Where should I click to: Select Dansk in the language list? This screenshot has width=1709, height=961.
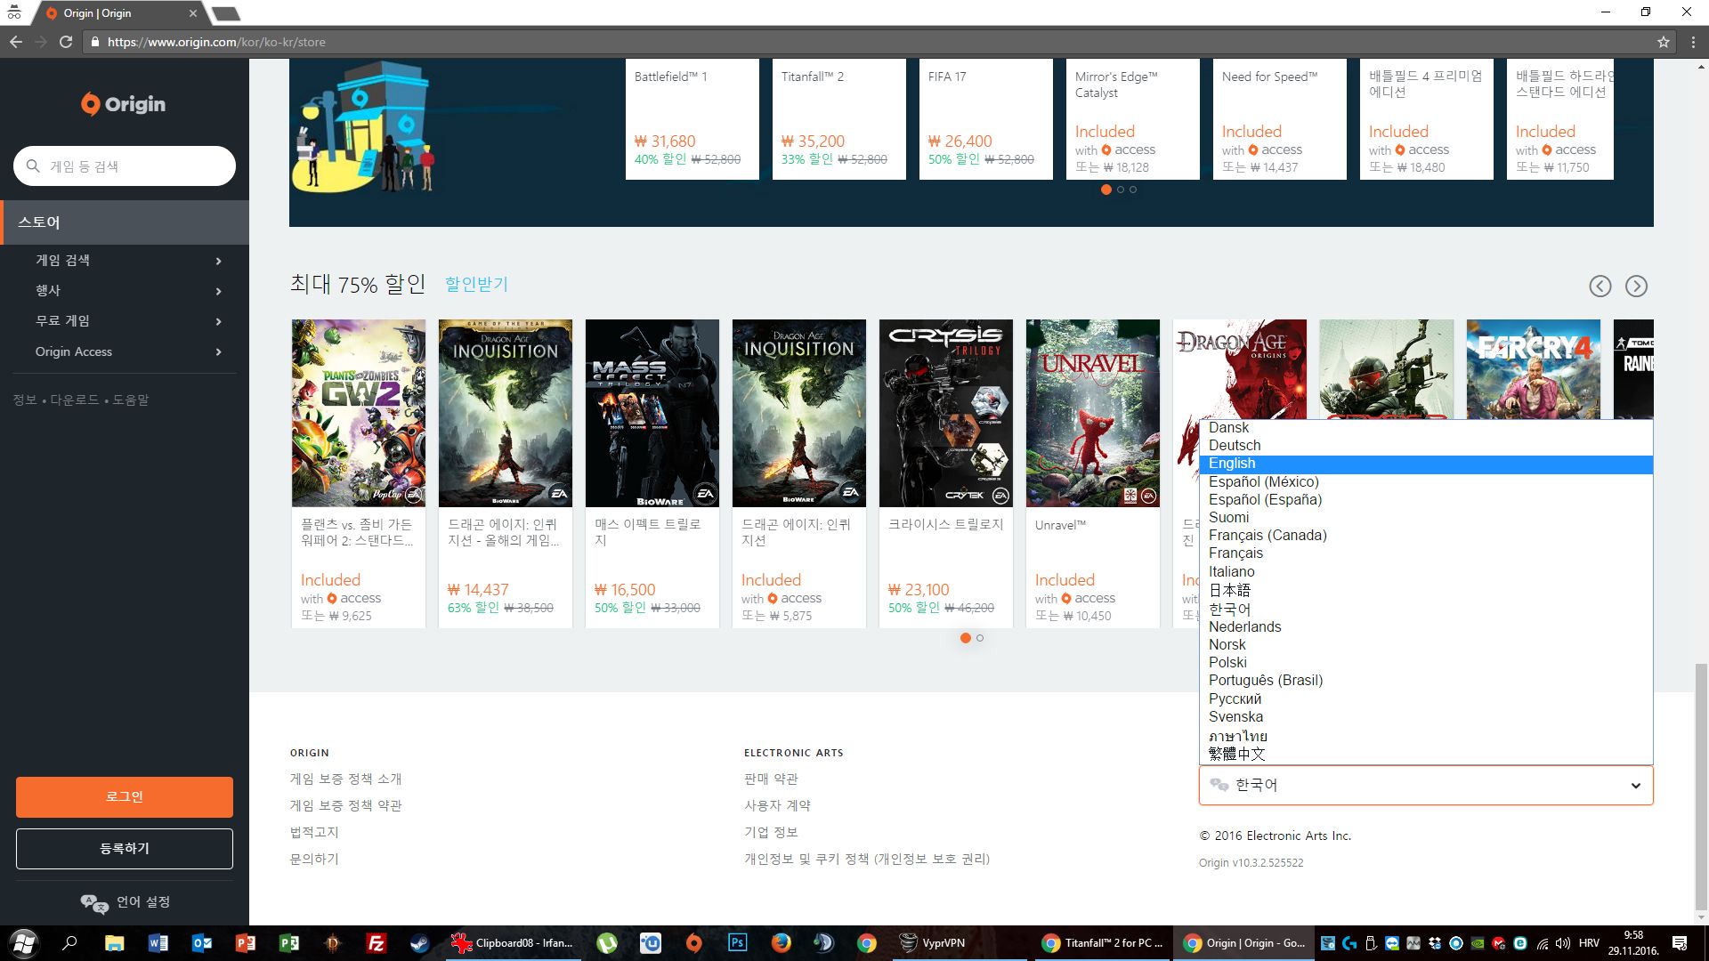(1426, 428)
